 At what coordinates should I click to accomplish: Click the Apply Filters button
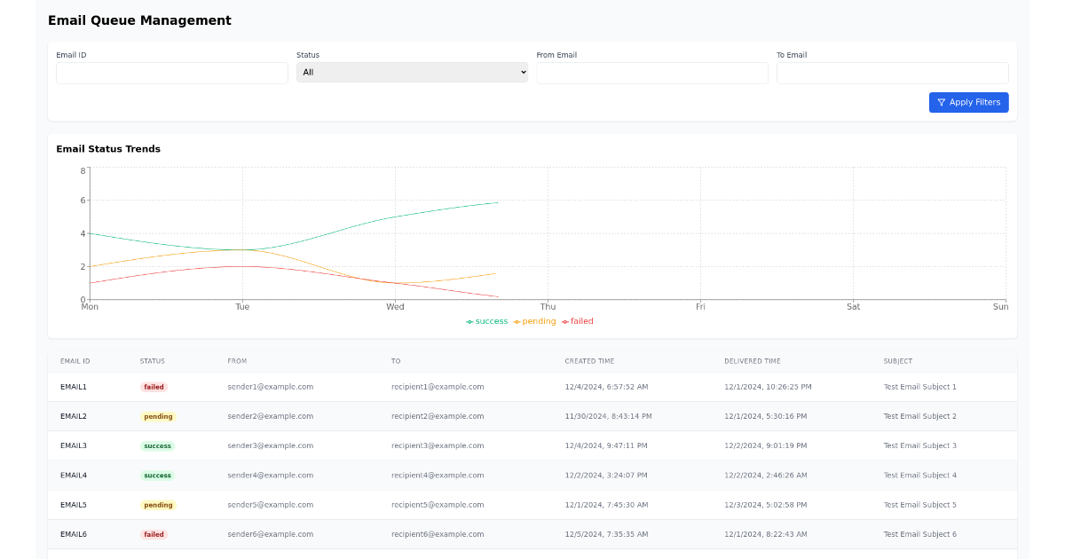point(968,102)
